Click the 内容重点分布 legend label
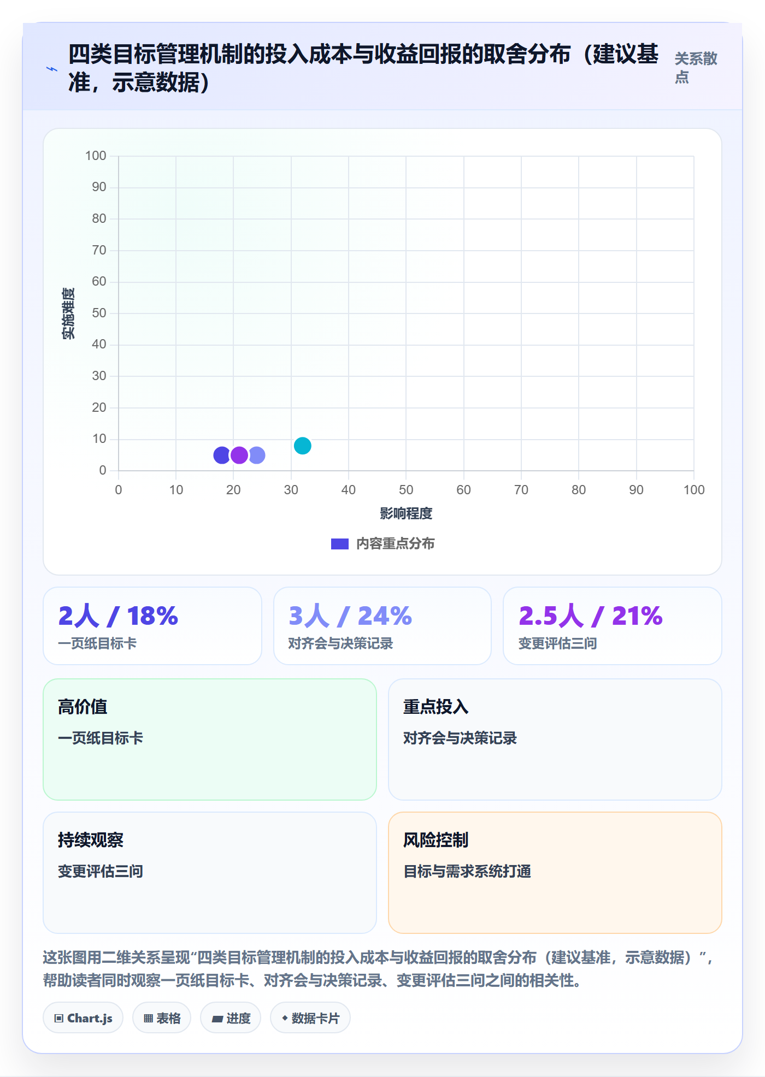The width and height of the screenshot is (765, 1077). point(396,544)
